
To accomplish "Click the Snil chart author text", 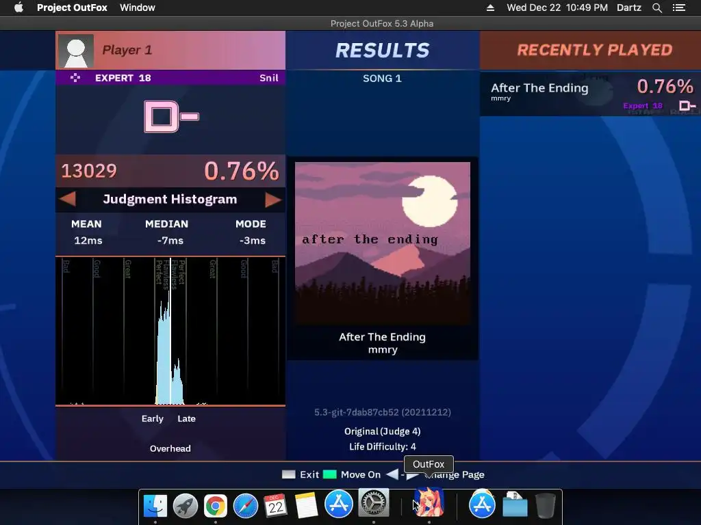I will click(x=268, y=78).
